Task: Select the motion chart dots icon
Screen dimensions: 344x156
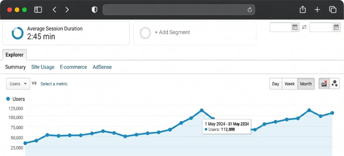Action: pos(335,84)
